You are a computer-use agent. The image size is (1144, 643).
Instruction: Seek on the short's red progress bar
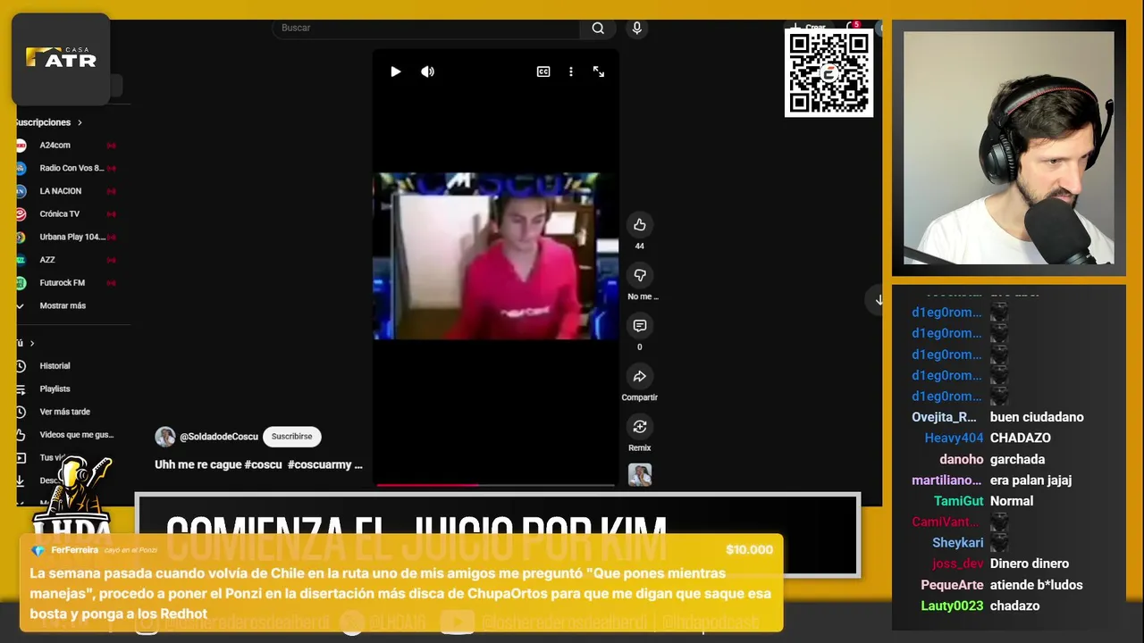click(496, 485)
